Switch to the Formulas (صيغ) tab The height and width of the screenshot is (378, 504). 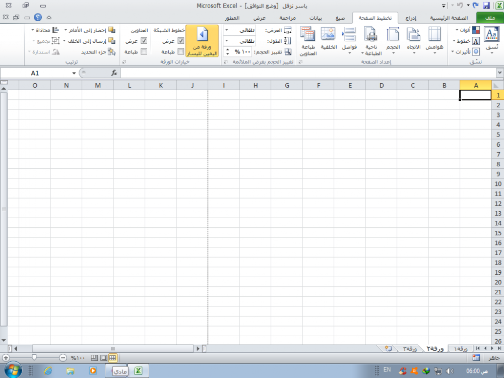coord(340,18)
